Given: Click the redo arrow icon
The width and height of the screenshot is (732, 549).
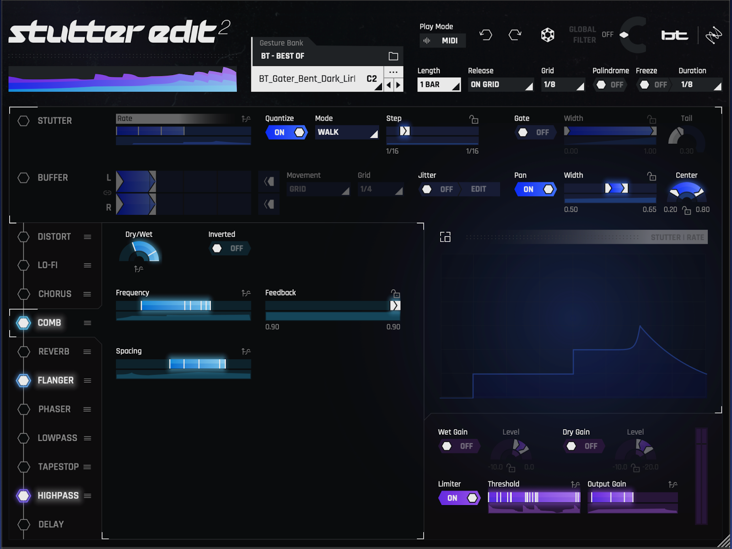Looking at the screenshot, I should click(x=515, y=35).
